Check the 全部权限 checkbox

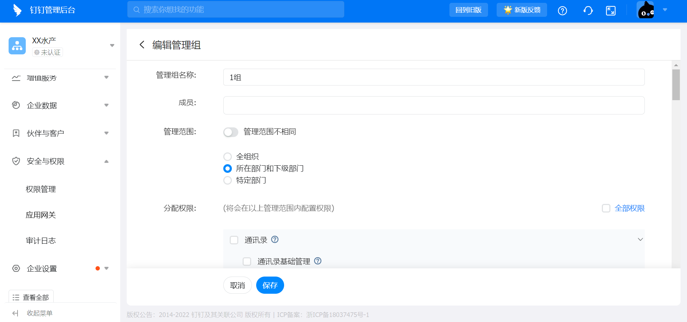(x=606, y=208)
